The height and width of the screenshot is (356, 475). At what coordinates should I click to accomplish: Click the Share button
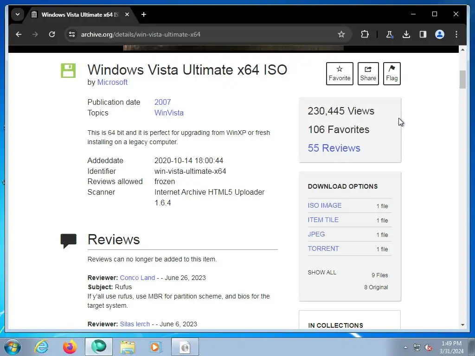pos(368,74)
